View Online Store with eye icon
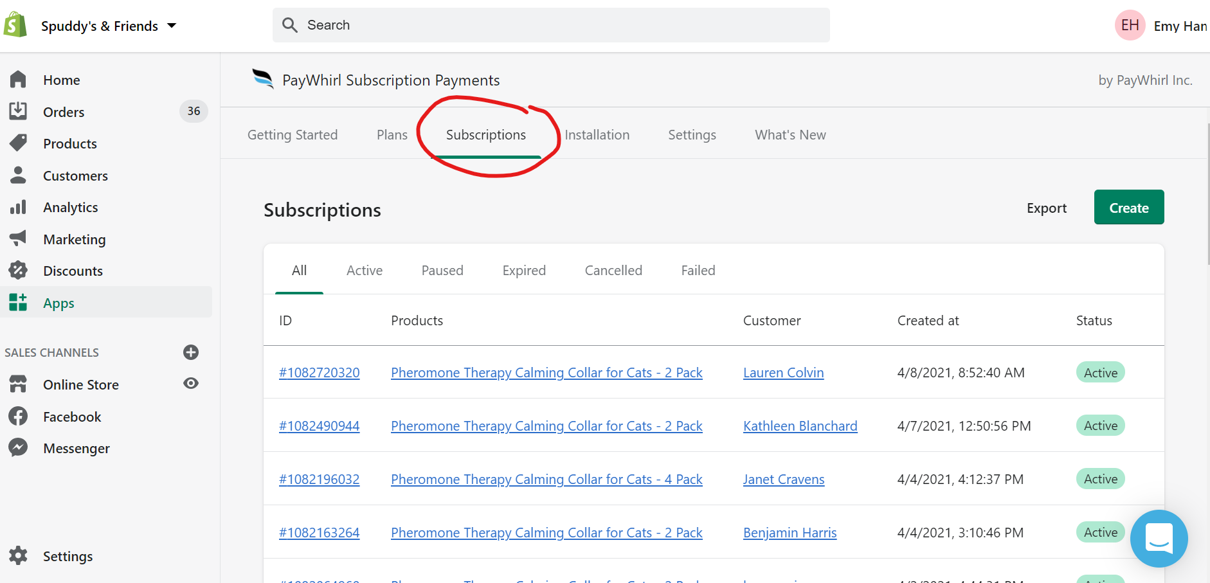 click(x=191, y=384)
